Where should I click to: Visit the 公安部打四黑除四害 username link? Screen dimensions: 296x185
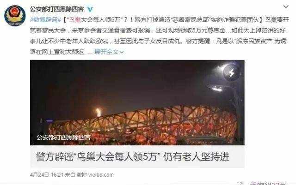pos(56,9)
